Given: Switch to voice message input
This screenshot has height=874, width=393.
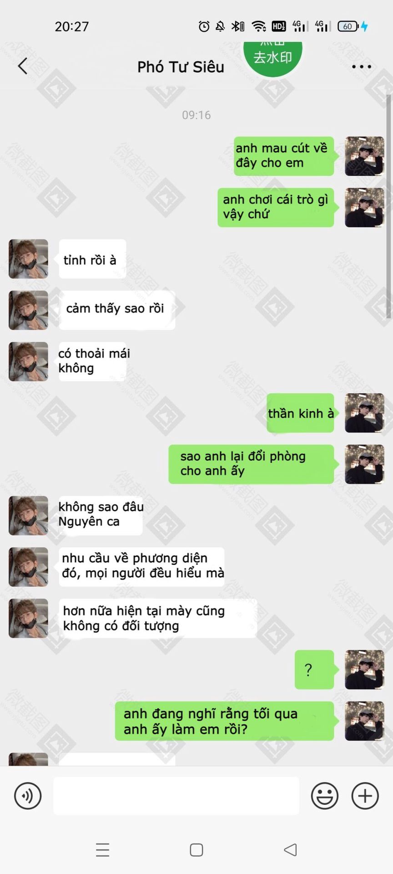Looking at the screenshot, I should click(28, 796).
